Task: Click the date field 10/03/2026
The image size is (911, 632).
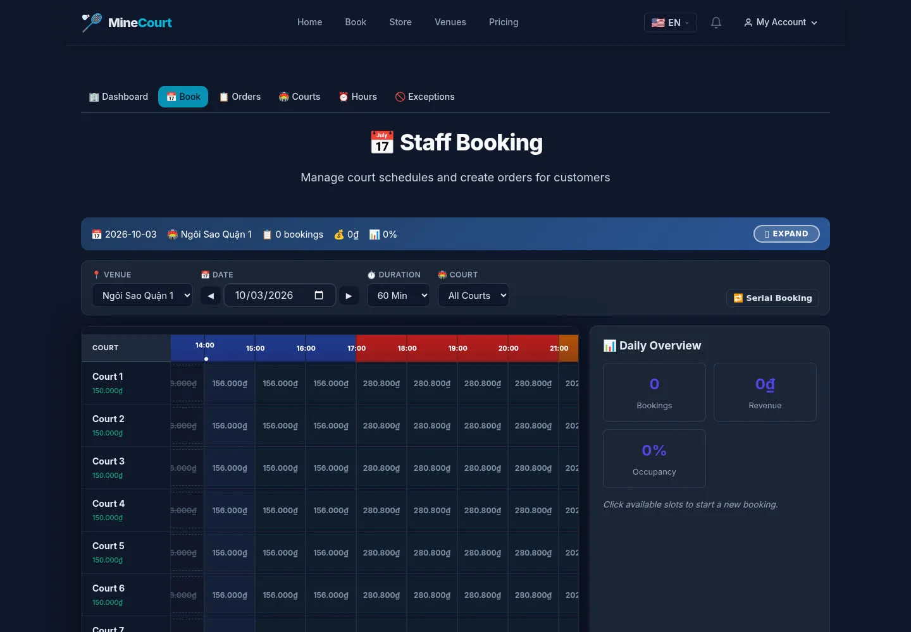Action: click(280, 295)
